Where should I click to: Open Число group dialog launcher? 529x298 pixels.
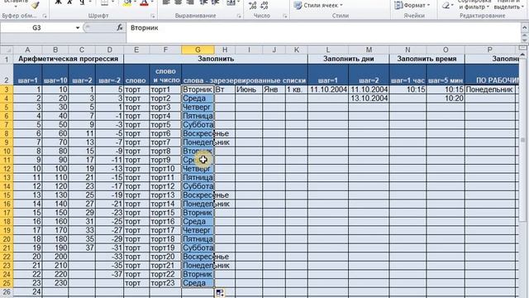pyautogui.click(x=285, y=16)
